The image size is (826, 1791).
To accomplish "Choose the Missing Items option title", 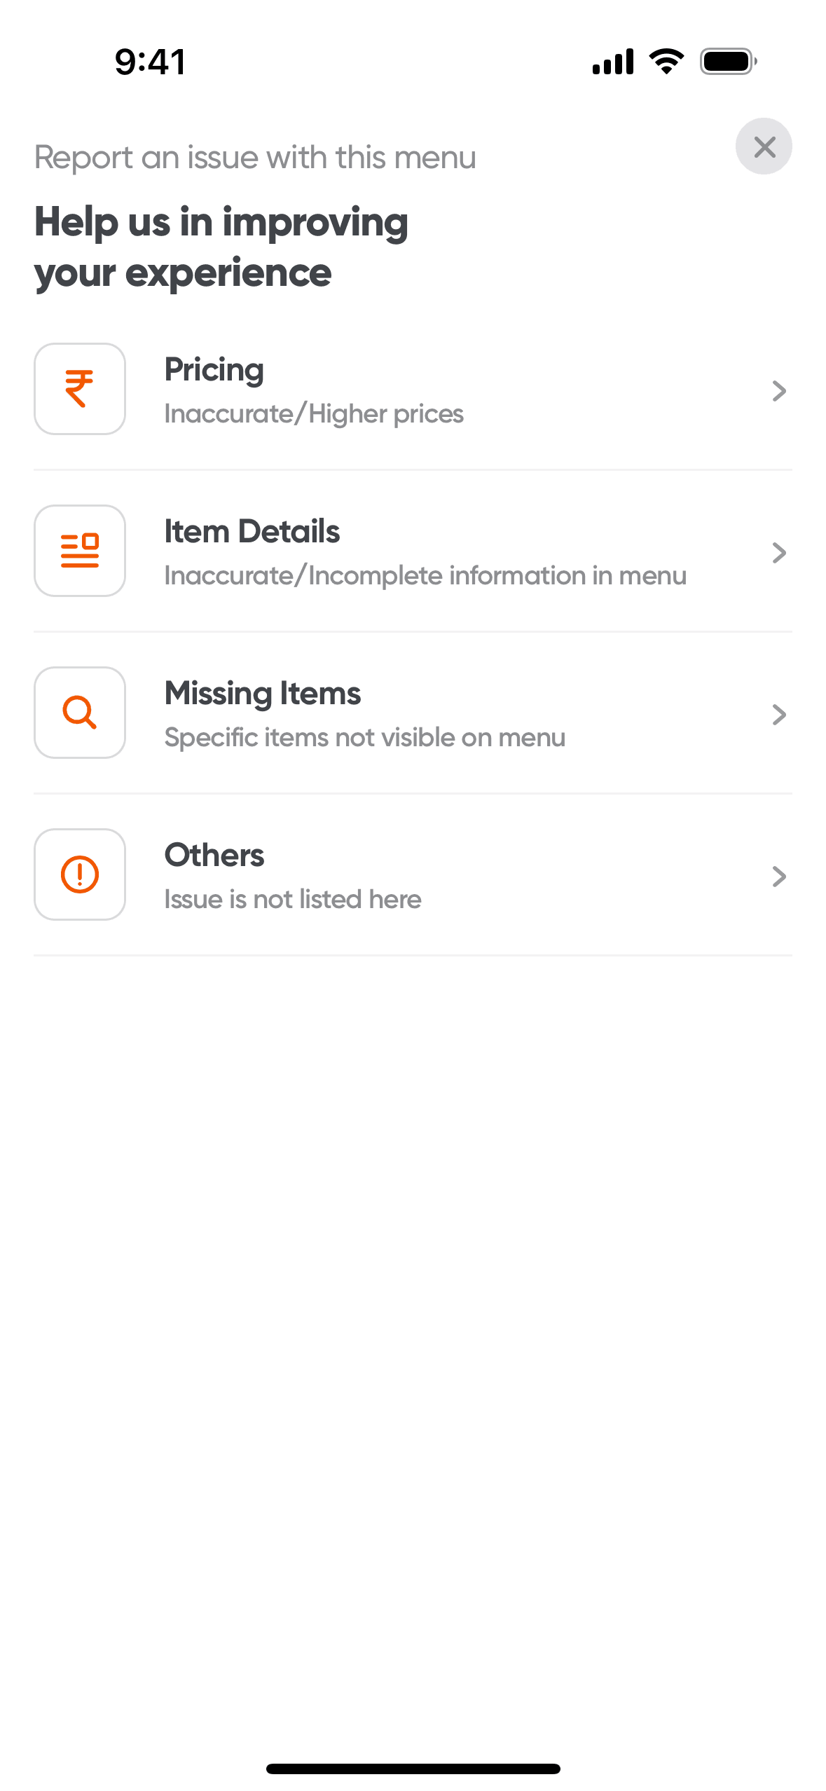I will coord(263,694).
